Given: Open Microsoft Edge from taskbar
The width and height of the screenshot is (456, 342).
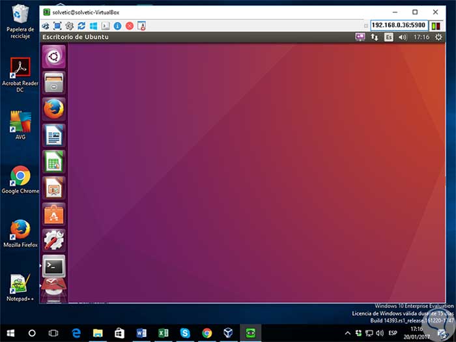Looking at the screenshot, I should (76, 333).
